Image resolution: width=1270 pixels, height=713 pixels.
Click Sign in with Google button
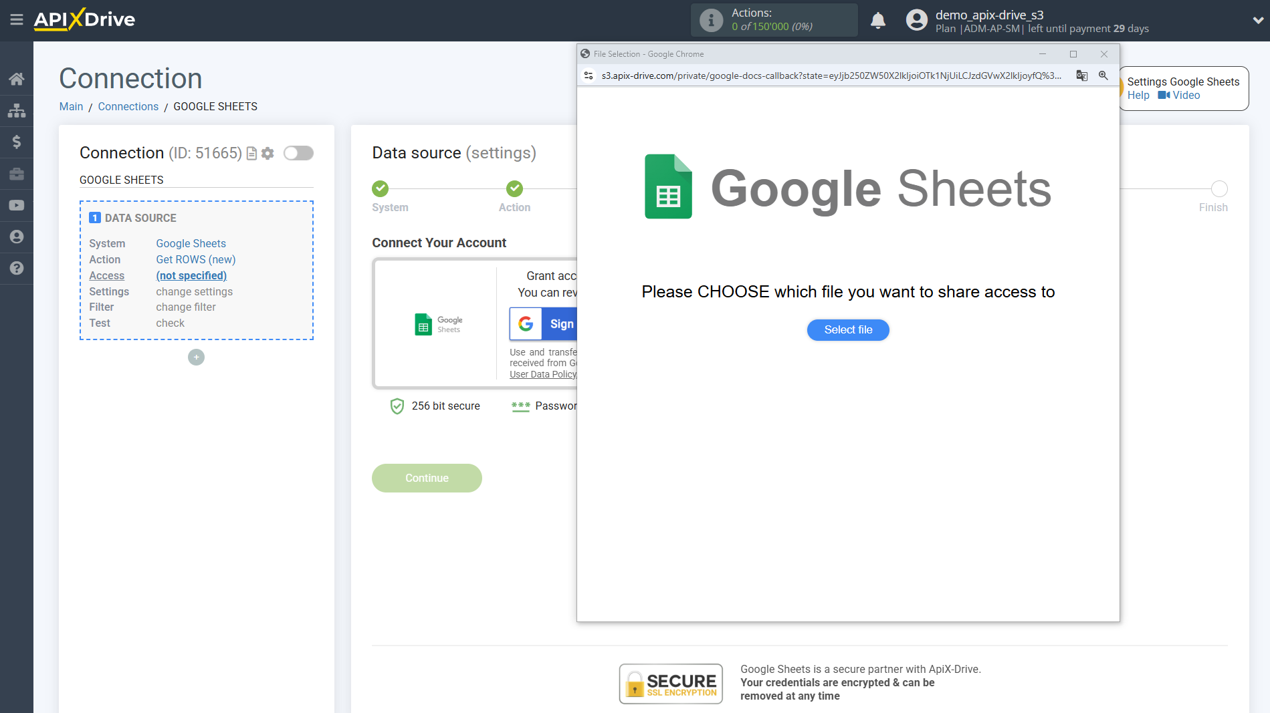pos(543,324)
